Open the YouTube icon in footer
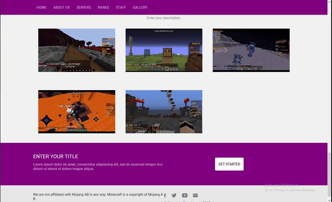Image resolution: width=332 pixels, height=202 pixels. pos(185,195)
